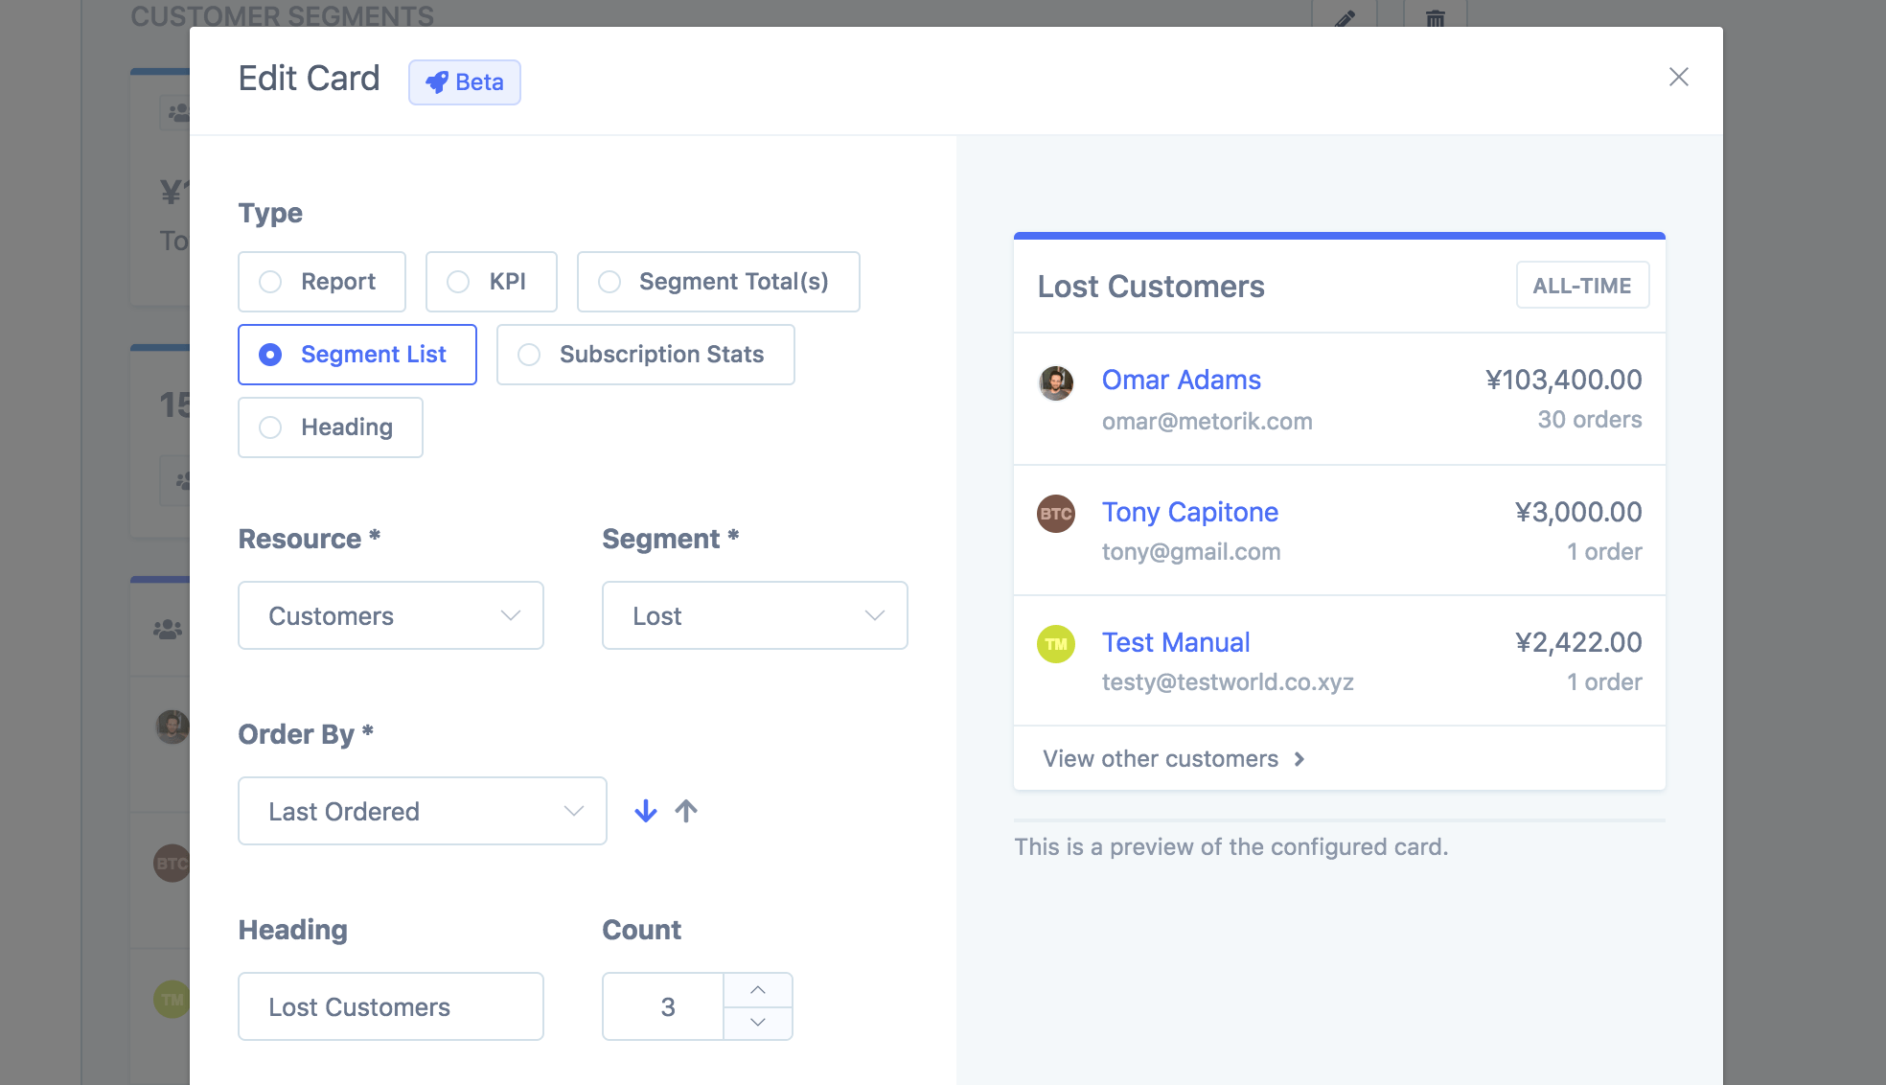The height and width of the screenshot is (1085, 1886).
Task: Click the ascending sort arrow icon
Action: (686, 811)
